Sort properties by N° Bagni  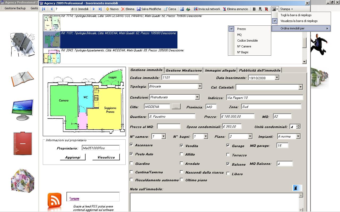[x=249, y=52]
